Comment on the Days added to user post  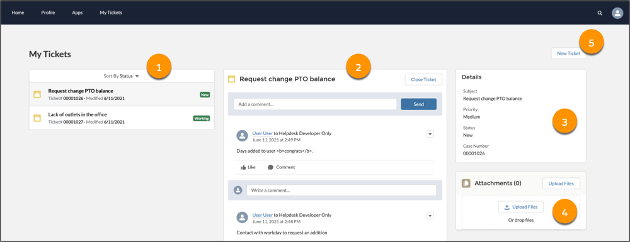(x=281, y=167)
